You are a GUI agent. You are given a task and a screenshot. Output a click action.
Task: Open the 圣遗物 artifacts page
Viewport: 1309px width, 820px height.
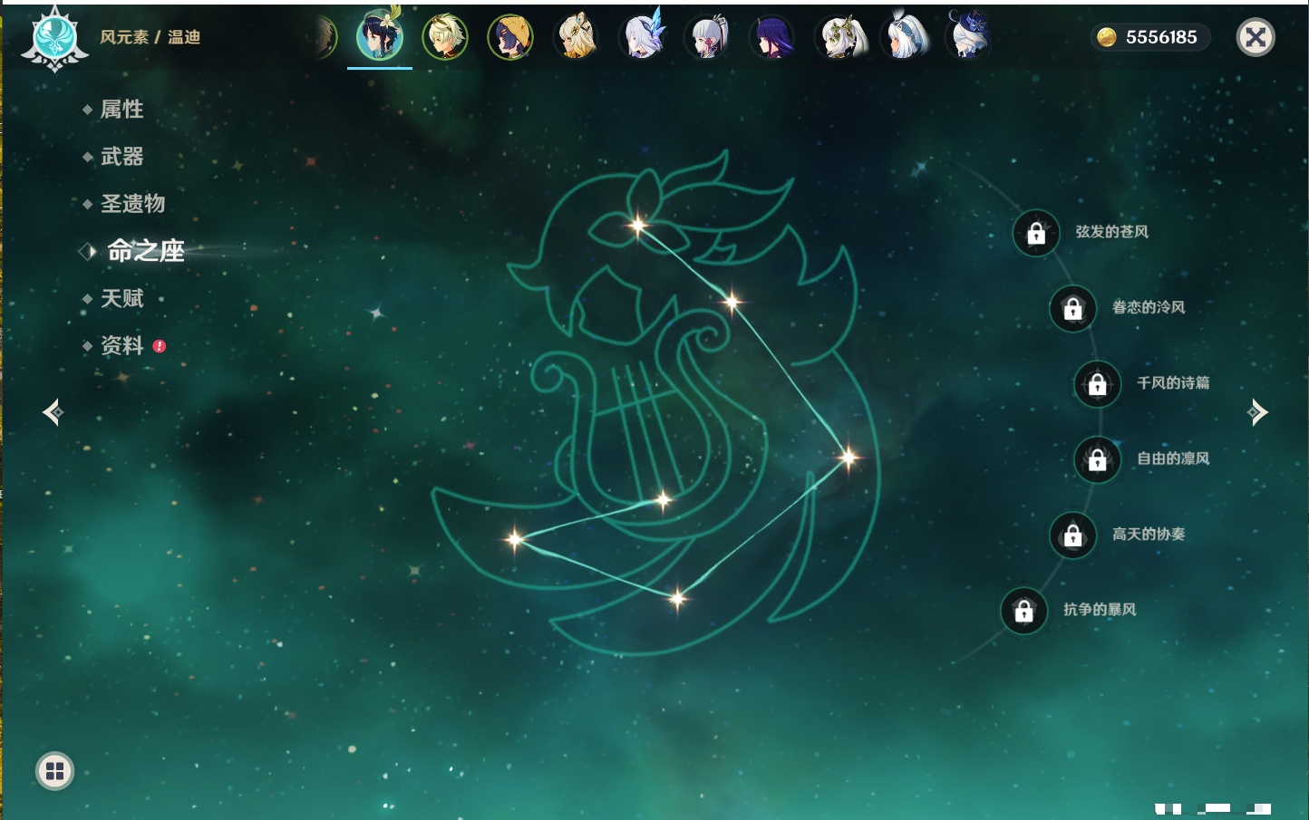point(132,204)
